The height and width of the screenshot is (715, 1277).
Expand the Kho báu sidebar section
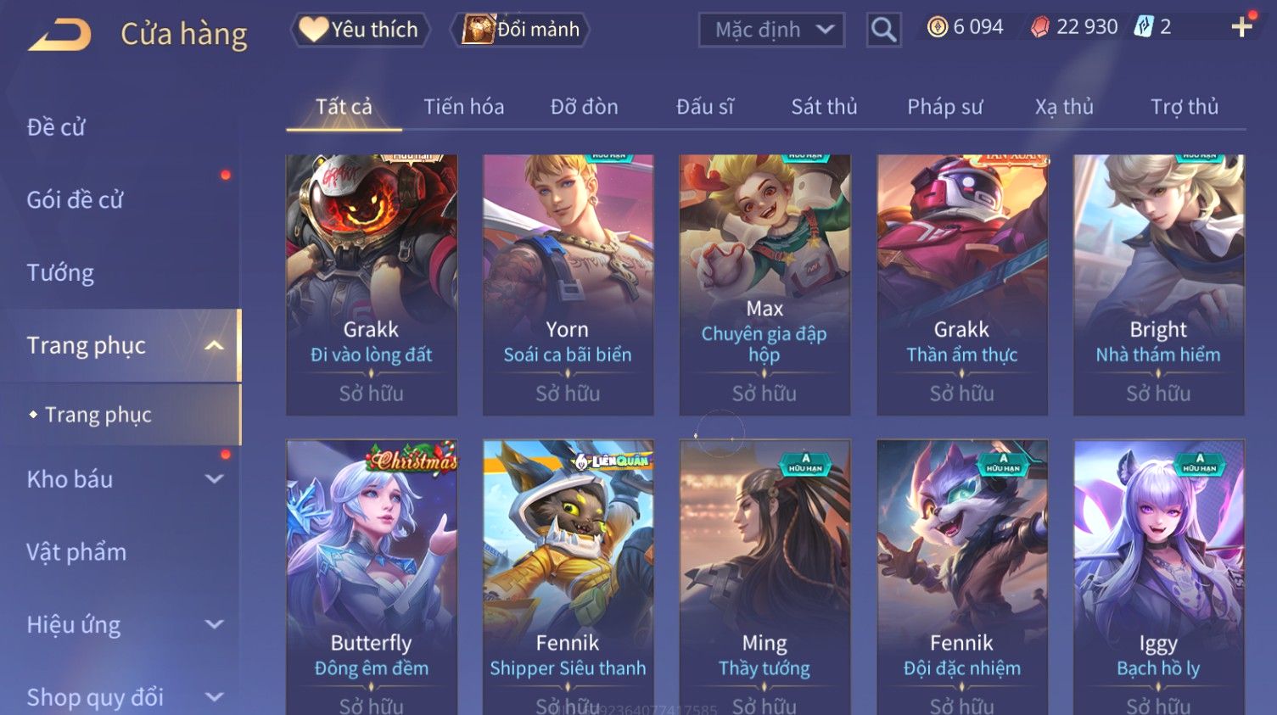coord(215,479)
